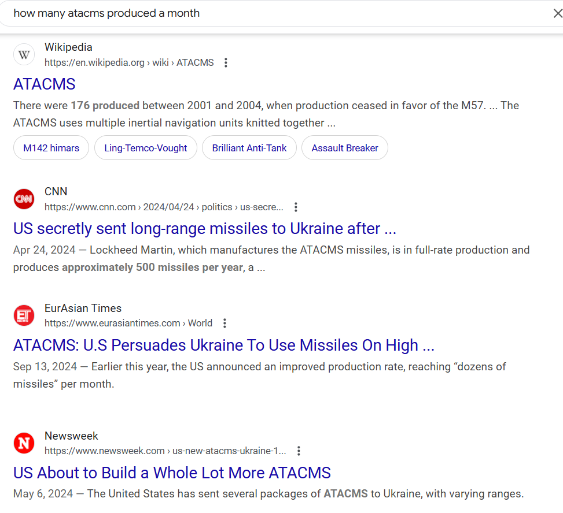Select the M142 himars chip

click(x=51, y=148)
